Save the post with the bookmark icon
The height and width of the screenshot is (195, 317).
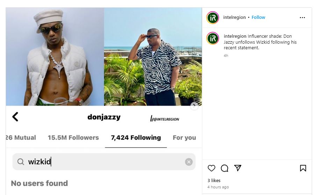(303, 168)
